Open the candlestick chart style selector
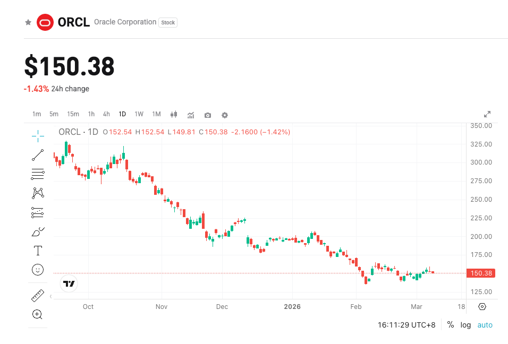508x344 pixels. (173, 115)
